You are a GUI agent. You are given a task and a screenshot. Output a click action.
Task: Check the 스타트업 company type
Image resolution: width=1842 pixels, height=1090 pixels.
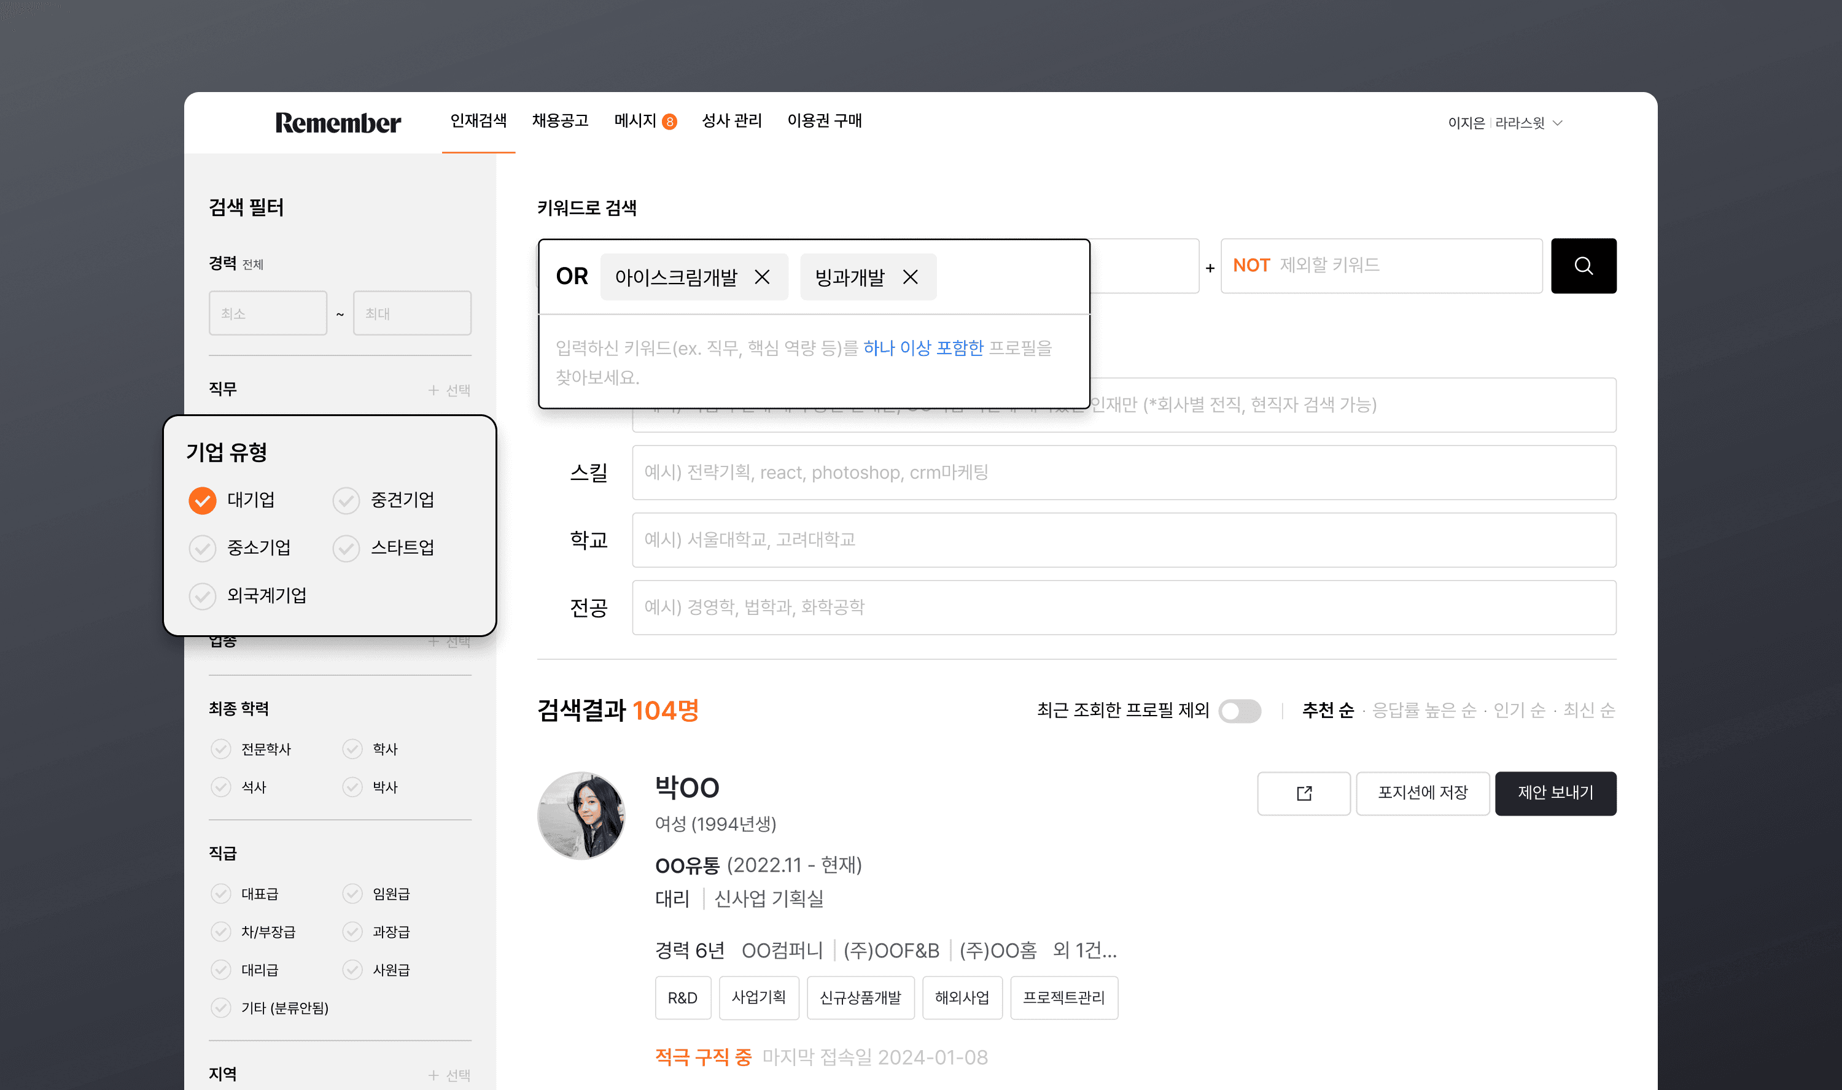[x=346, y=548]
